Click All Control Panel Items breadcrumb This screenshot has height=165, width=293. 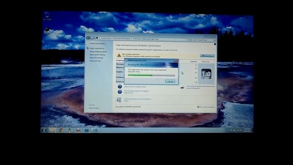pyautogui.click(x=122, y=38)
